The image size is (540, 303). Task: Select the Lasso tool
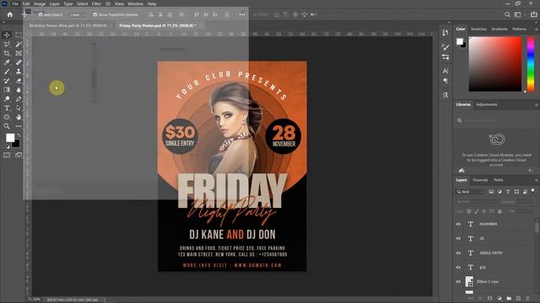[x=7, y=45]
